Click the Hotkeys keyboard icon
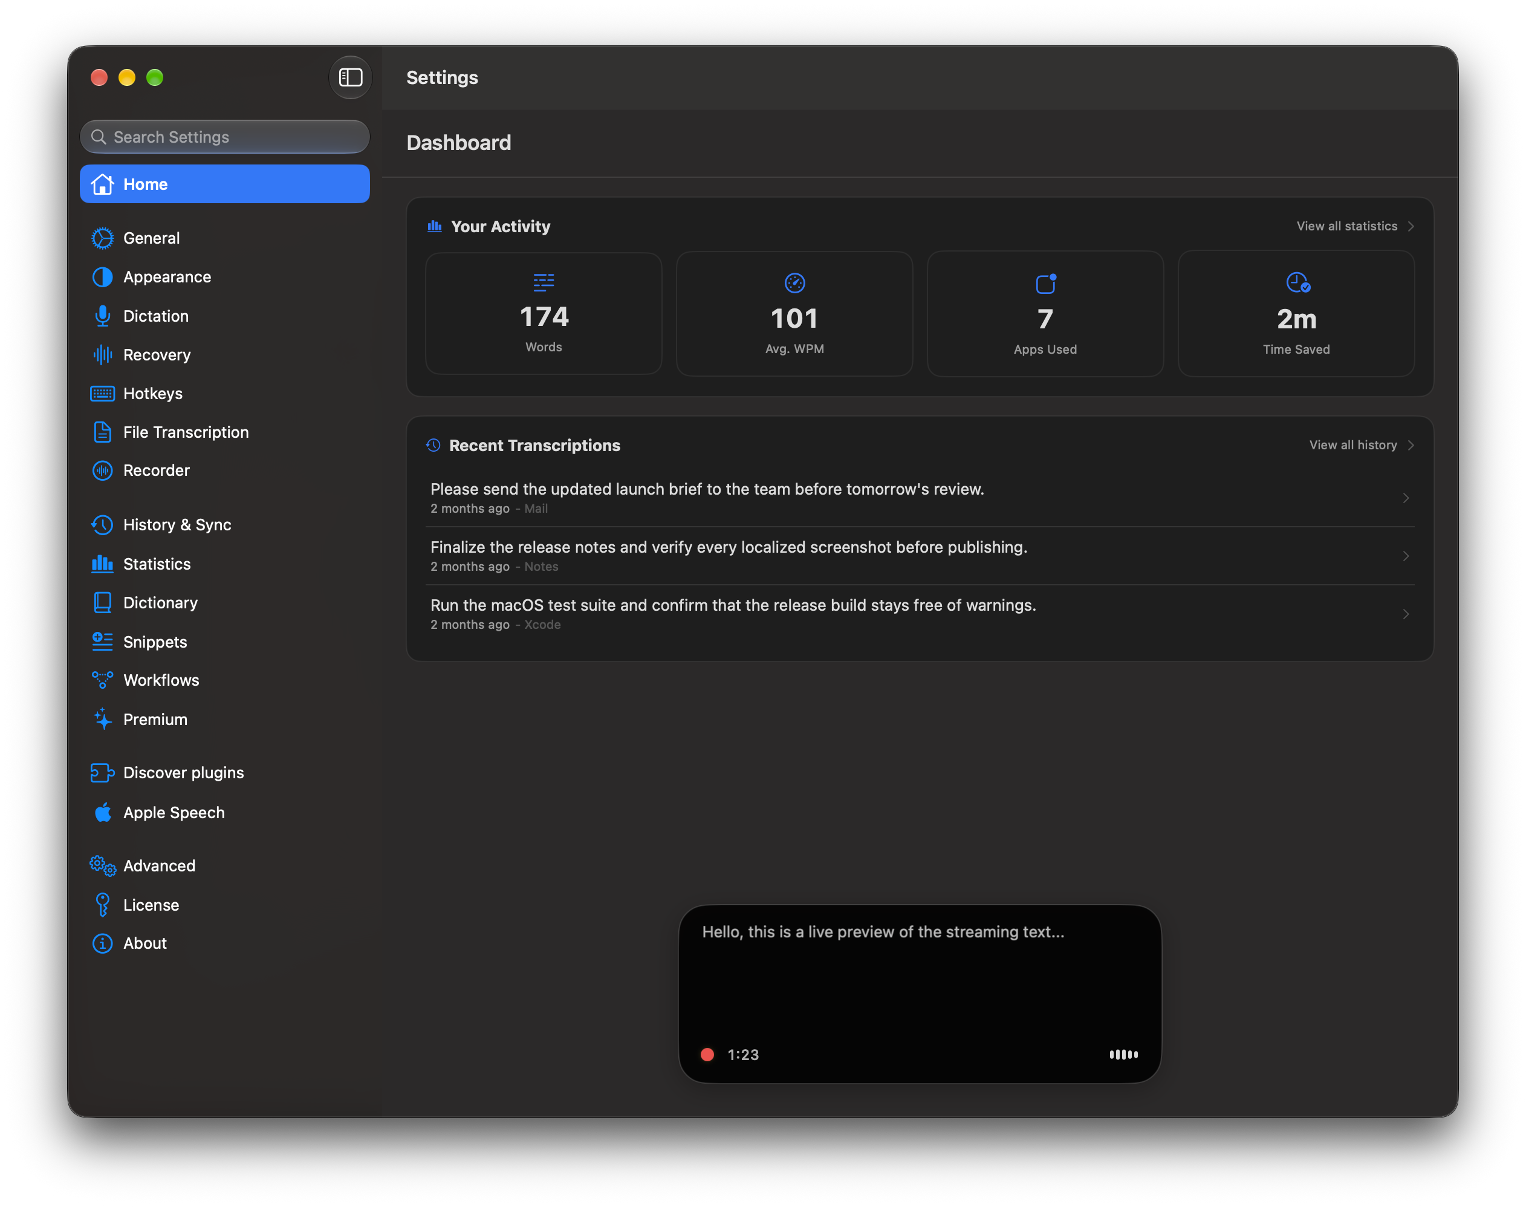 (102, 394)
